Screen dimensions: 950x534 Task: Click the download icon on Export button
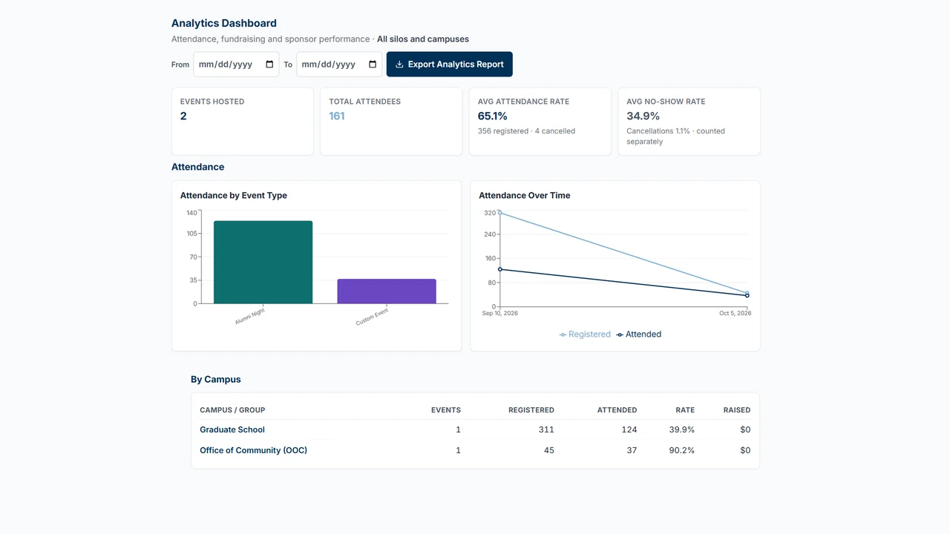pos(399,65)
